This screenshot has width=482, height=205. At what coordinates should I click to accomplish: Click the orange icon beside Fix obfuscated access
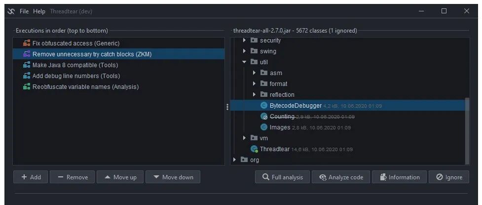click(x=27, y=43)
